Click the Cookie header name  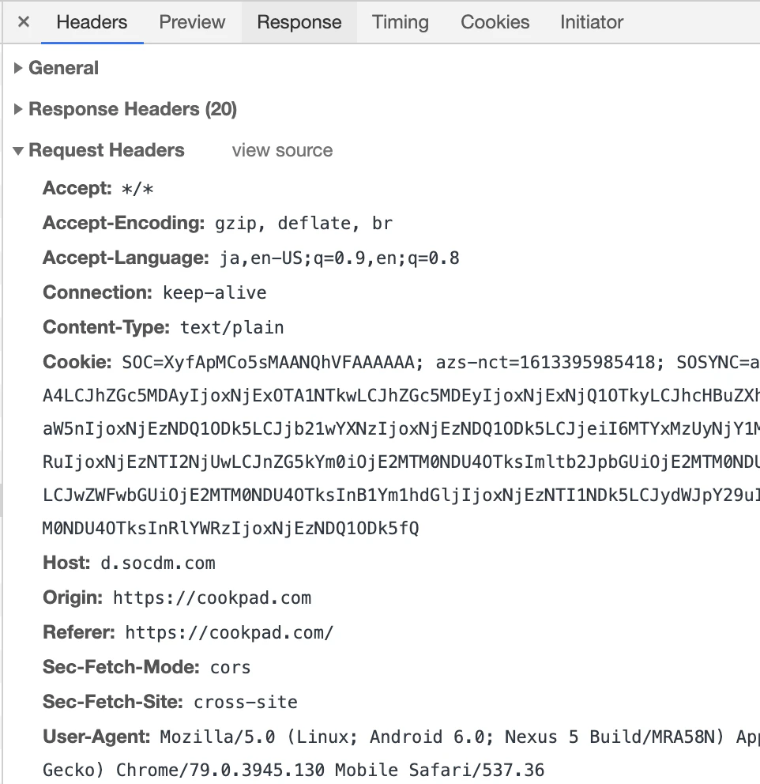[x=77, y=362]
